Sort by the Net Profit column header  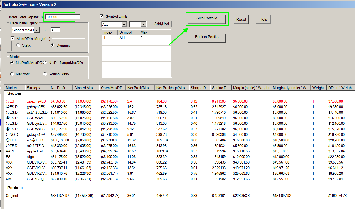click(61, 88)
